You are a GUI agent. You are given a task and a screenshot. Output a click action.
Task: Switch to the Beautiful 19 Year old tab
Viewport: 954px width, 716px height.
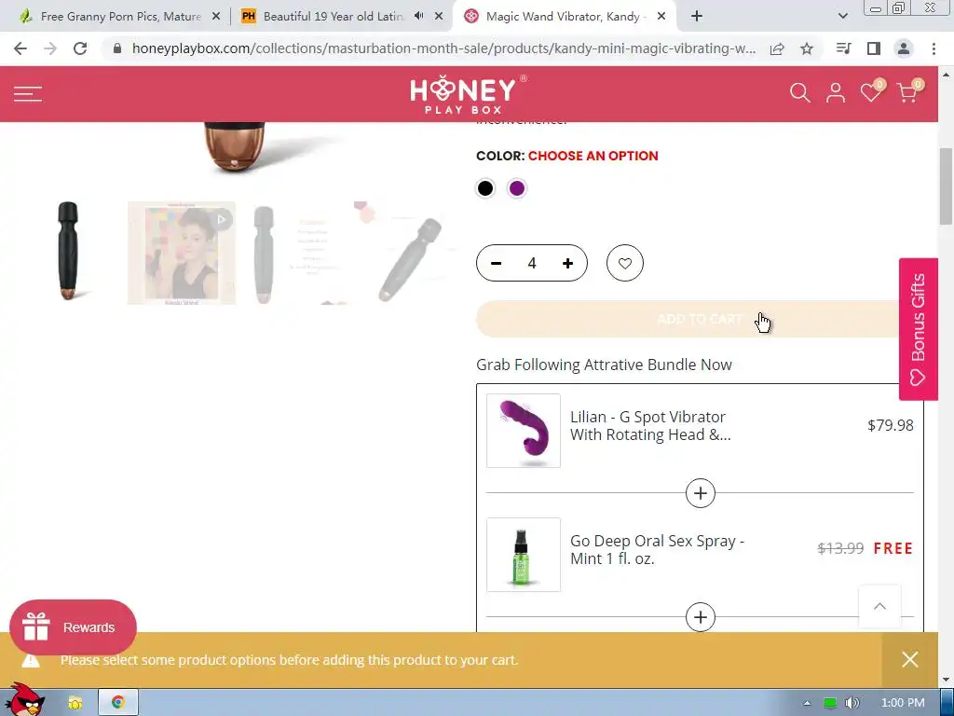[333, 17]
